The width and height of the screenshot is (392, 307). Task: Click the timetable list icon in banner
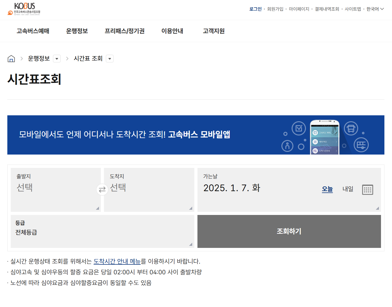[362, 145]
